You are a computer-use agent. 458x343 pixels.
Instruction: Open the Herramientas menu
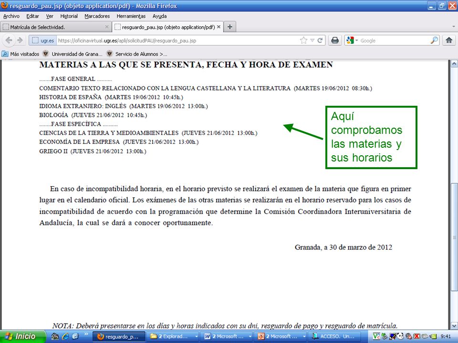tap(131, 16)
